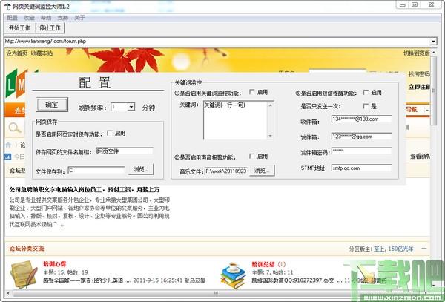Open the 刷新频率 minutes dropdown
This screenshot has height=302, width=445.
pyautogui.click(x=131, y=108)
